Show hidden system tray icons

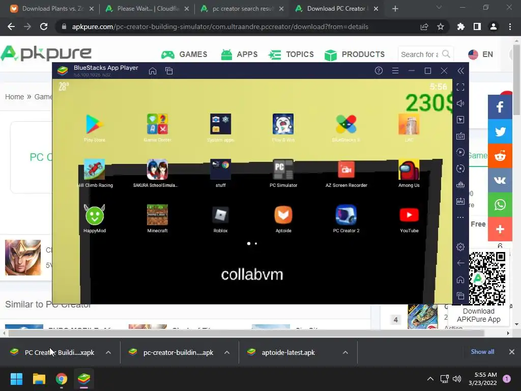(x=430, y=379)
